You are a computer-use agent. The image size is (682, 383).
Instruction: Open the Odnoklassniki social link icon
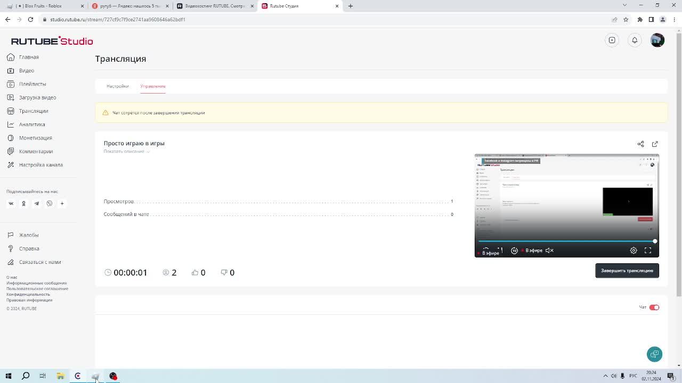coord(23,203)
